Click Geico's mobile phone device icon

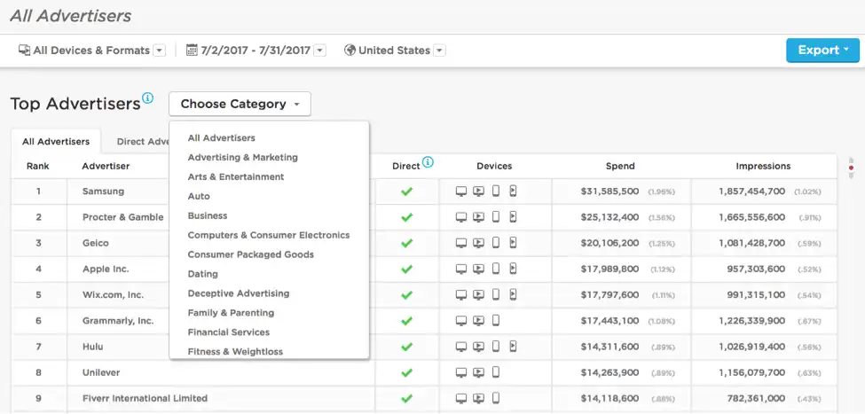tap(496, 243)
